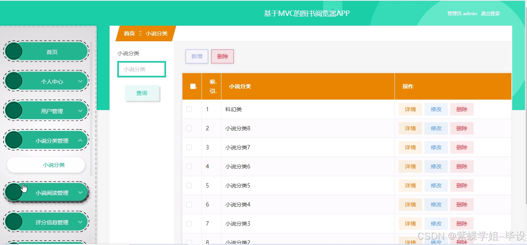Click the up chevron beside 小说分类管理

click(80, 141)
